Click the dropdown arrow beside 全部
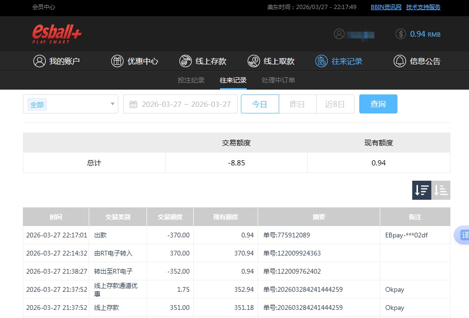469x318 pixels. click(x=112, y=103)
